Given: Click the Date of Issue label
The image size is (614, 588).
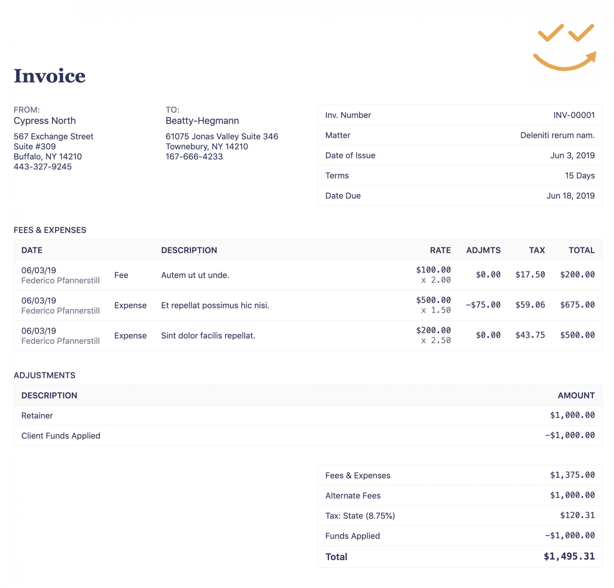Looking at the screenshot, I should [x=350, y=155].
